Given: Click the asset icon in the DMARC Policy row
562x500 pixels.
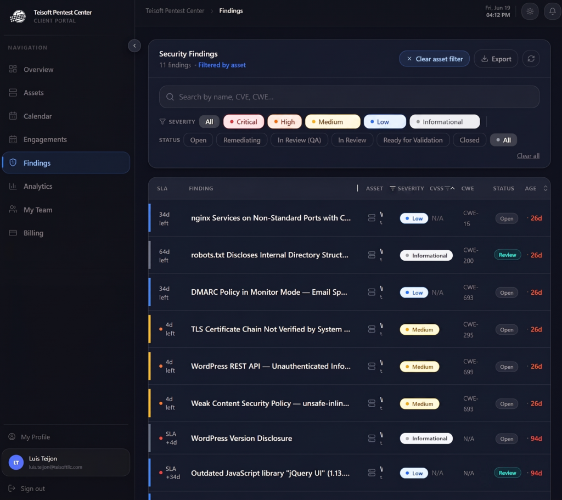Looking at the screenshot, I should click(x=372, y=292).
